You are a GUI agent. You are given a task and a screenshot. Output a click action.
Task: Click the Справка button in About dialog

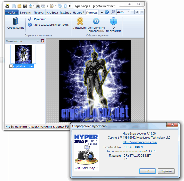click(x=166, y=171)
